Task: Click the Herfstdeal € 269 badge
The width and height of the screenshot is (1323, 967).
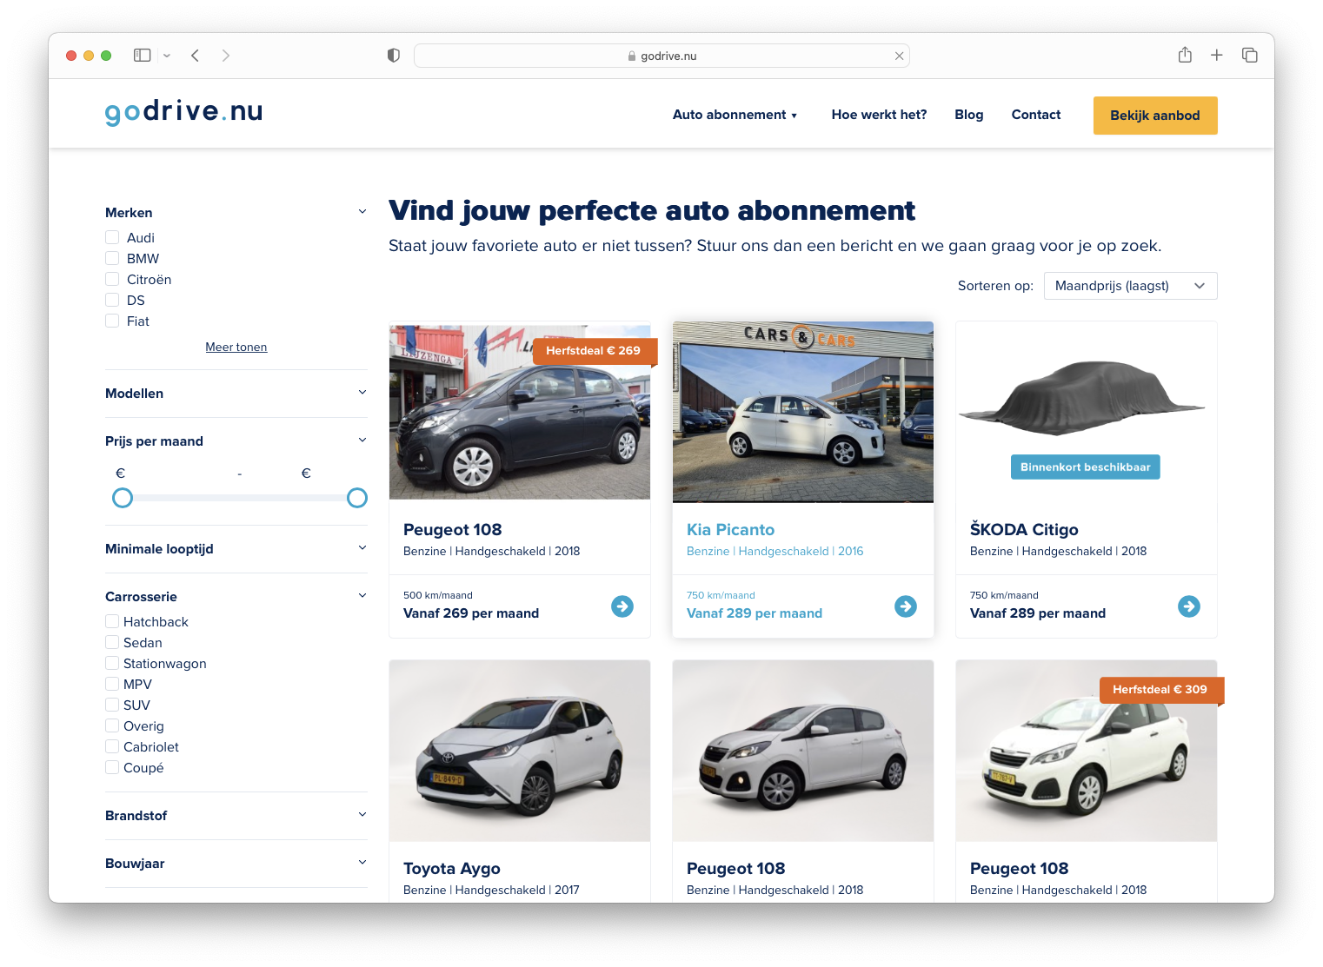Action: tap(595, 351)
